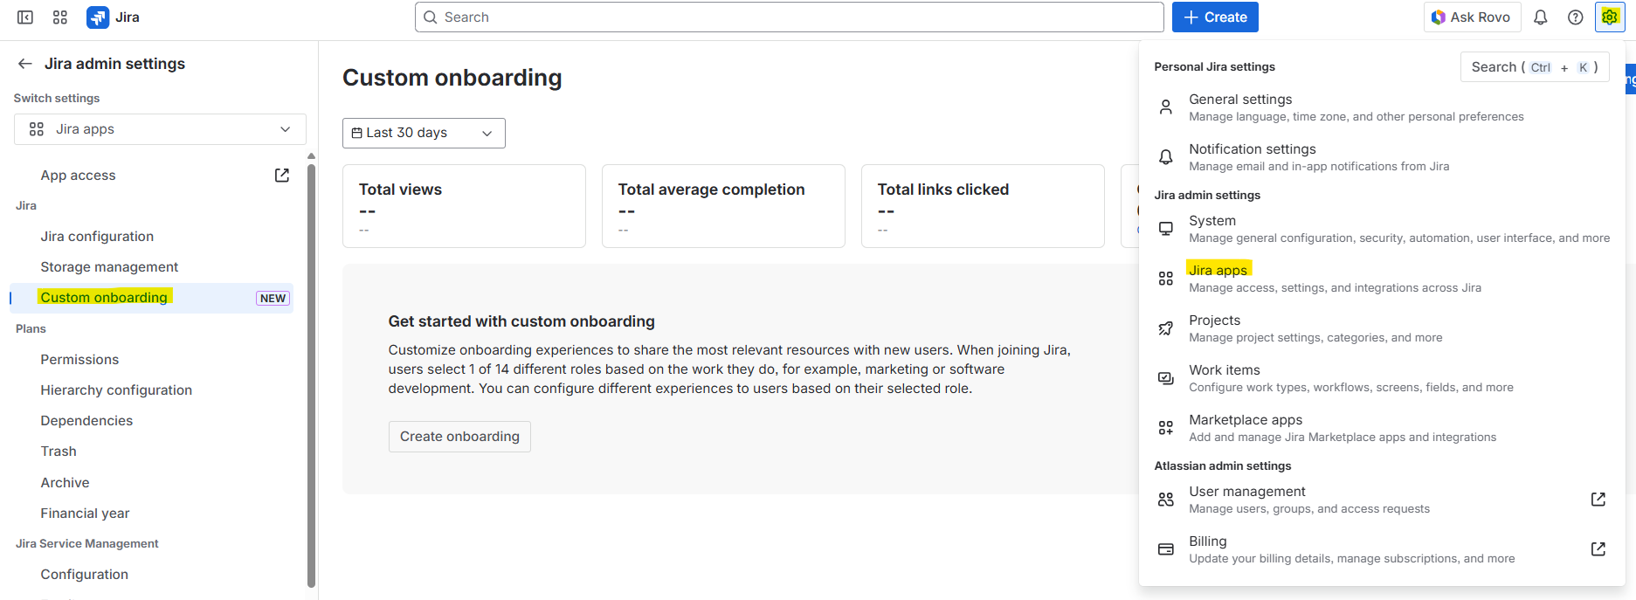Open the Last 30 days date dropdown
The width and height of the screenshot is (1636, 600).
tap(424, 133)
